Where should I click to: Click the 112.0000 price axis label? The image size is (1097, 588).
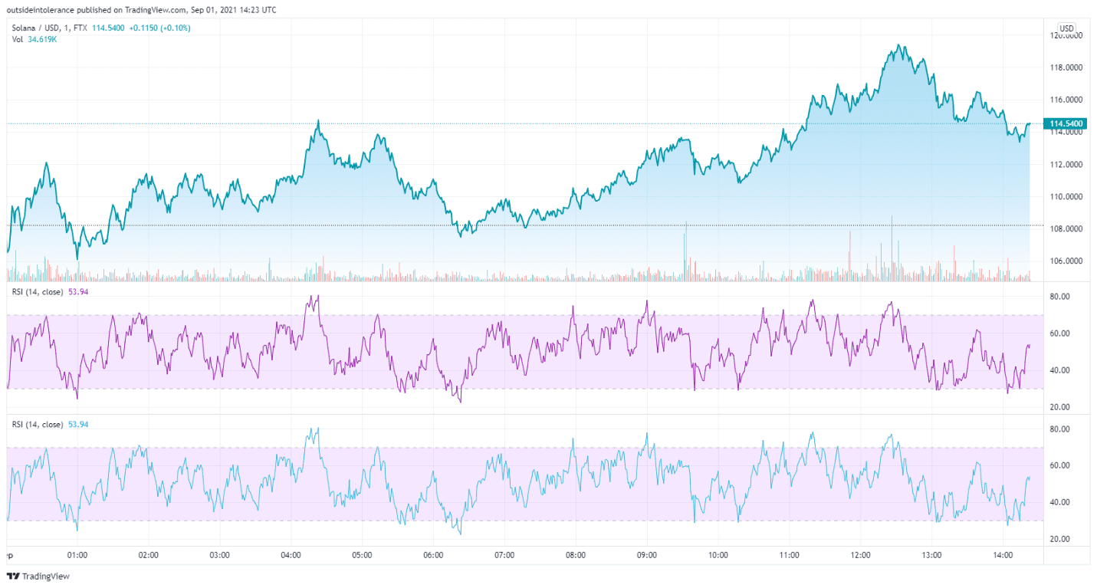[x=1066, y=164]
